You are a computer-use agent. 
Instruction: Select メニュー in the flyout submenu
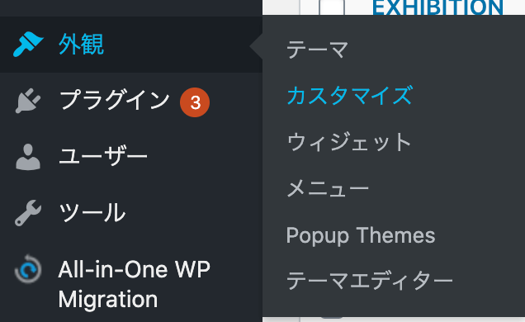point(328,188)
